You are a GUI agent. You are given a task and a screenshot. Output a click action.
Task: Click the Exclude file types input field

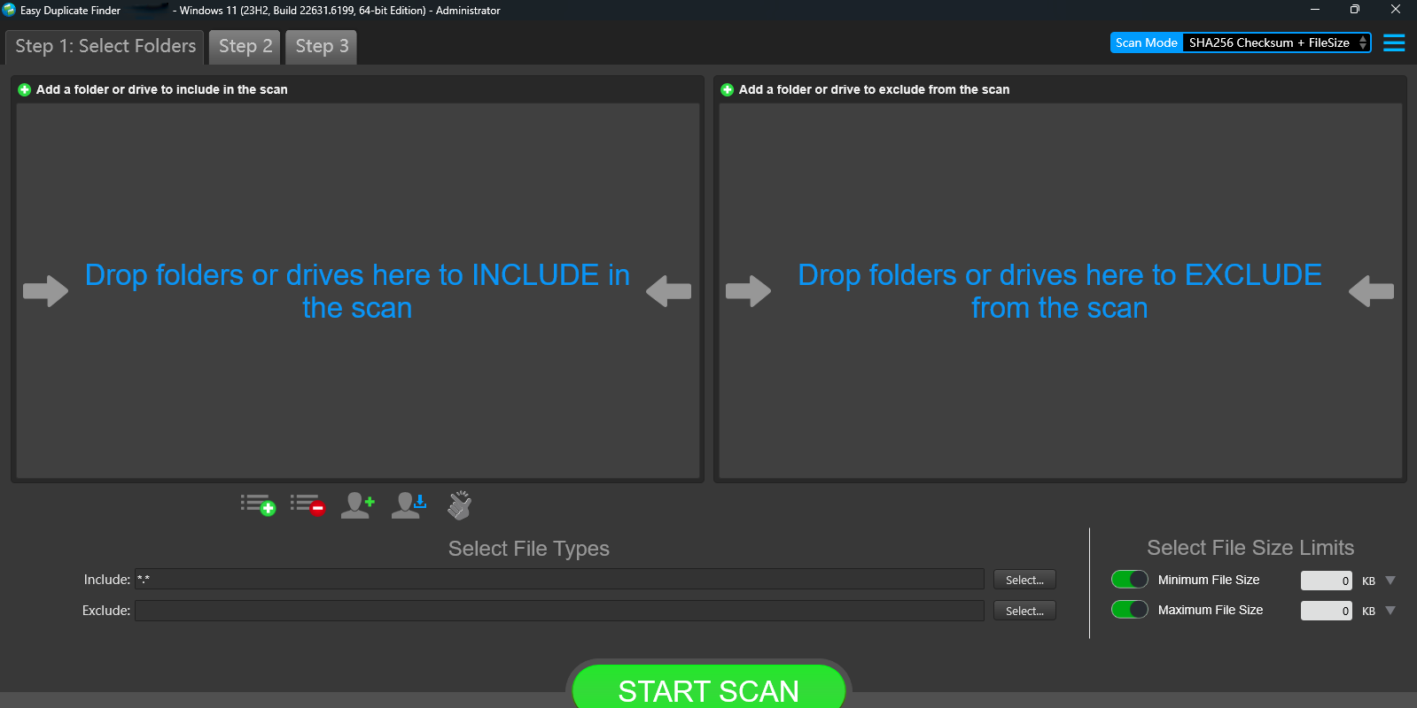(x=559, y=611)
